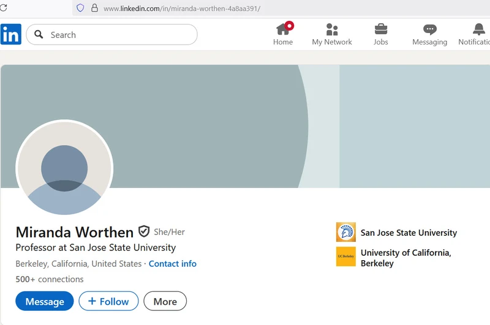Screen dimensions: 490x325
Task: Go to My Network
Action: [332, 29]
